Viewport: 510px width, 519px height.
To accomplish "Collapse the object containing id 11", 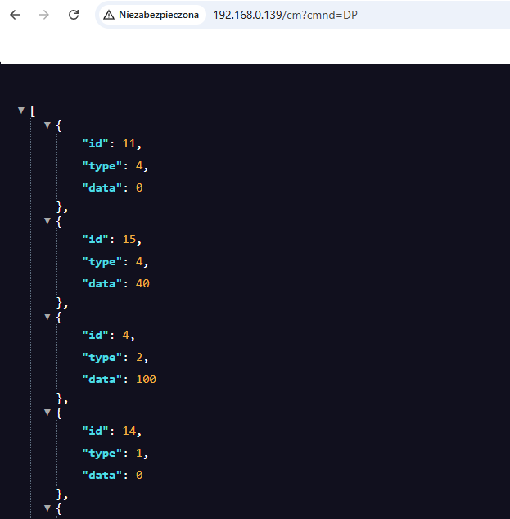I will pyautogui.click(x=47, y=125).
